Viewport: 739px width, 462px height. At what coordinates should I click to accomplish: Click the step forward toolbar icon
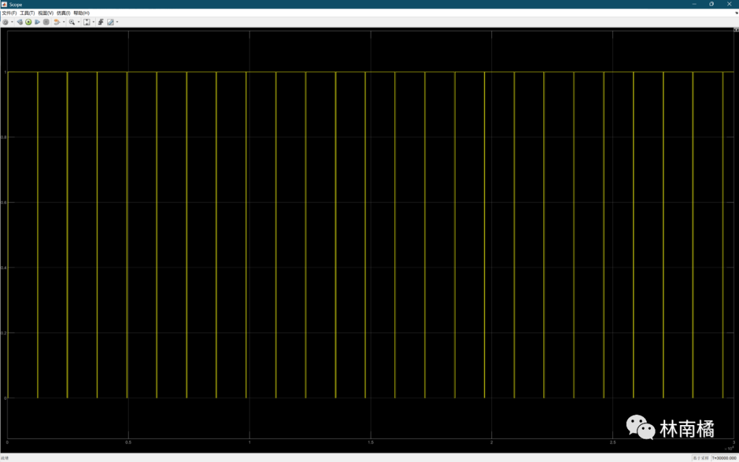pos(37,22)
